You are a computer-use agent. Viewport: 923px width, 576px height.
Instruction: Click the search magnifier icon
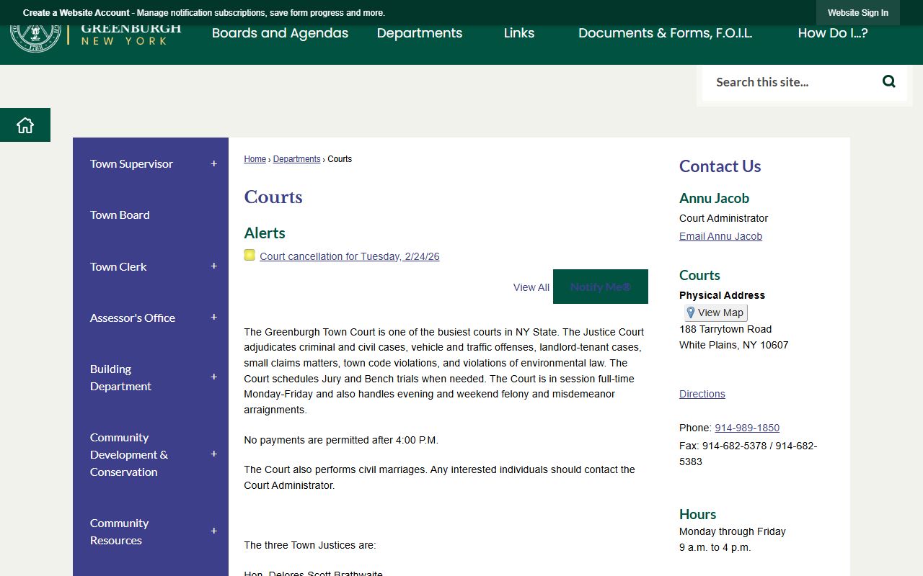[889, 81]
